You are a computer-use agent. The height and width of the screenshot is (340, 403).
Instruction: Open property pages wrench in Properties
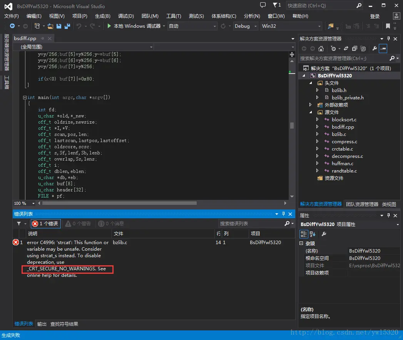324,234
